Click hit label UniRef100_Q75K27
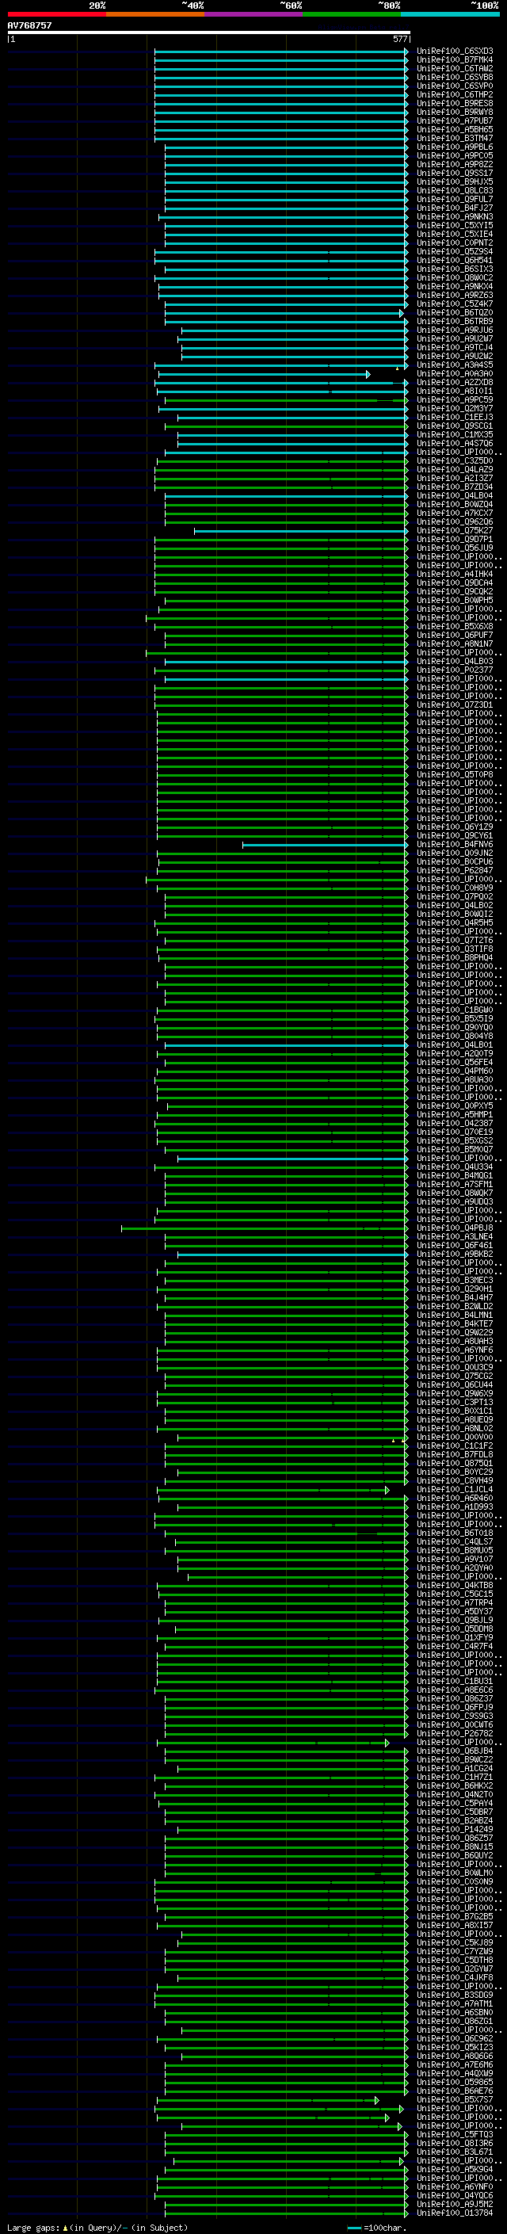 tap(455, 531)
